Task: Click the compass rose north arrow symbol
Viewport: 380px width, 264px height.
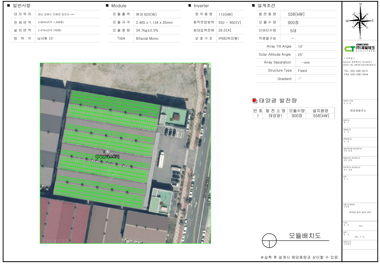Action: tap(360, 21)
